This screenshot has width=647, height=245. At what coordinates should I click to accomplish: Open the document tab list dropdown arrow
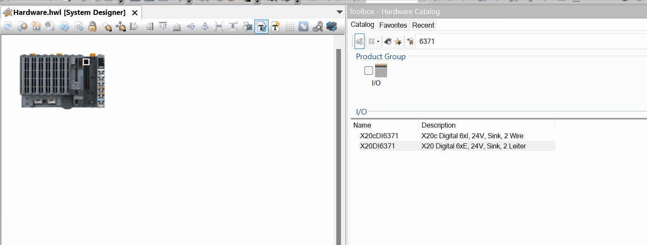340,12
